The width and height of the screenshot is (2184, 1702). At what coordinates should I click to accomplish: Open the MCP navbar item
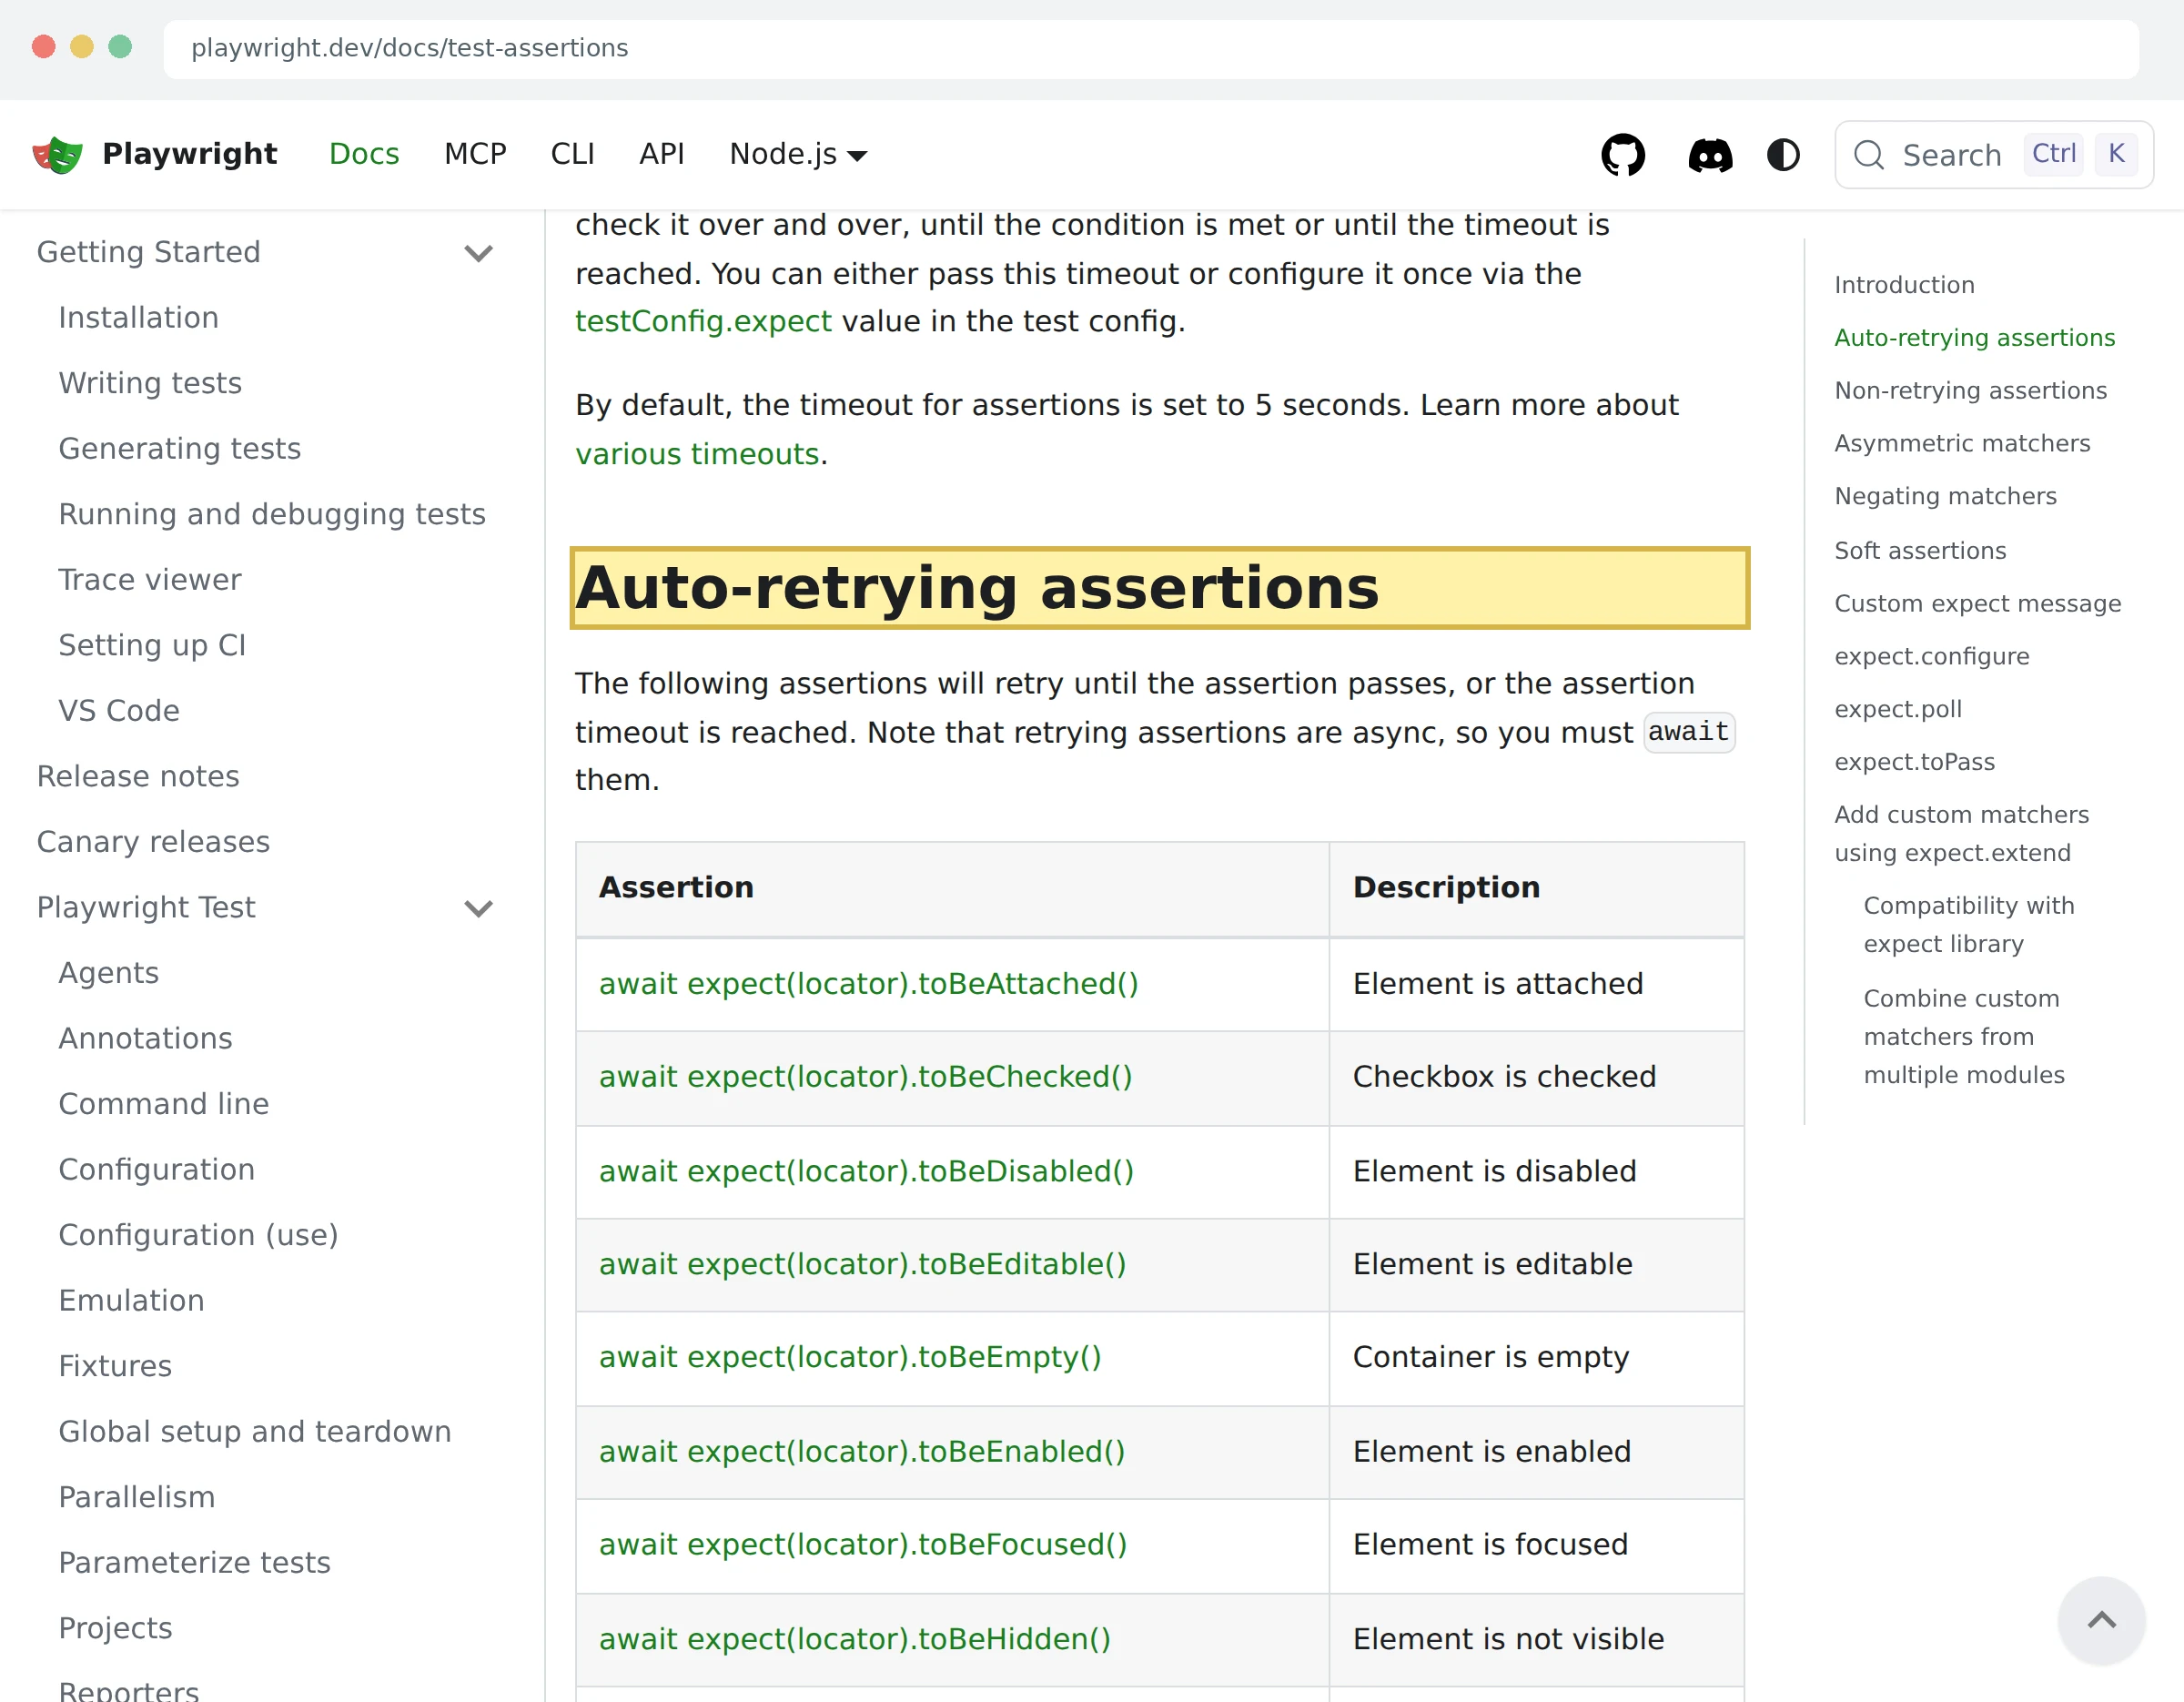click(475, 154)
